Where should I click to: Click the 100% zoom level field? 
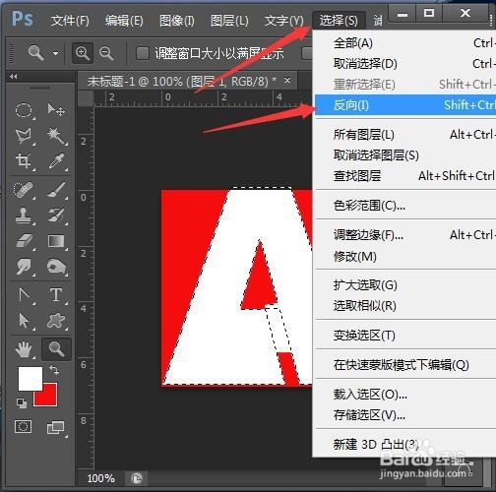[x=100, y=478]
